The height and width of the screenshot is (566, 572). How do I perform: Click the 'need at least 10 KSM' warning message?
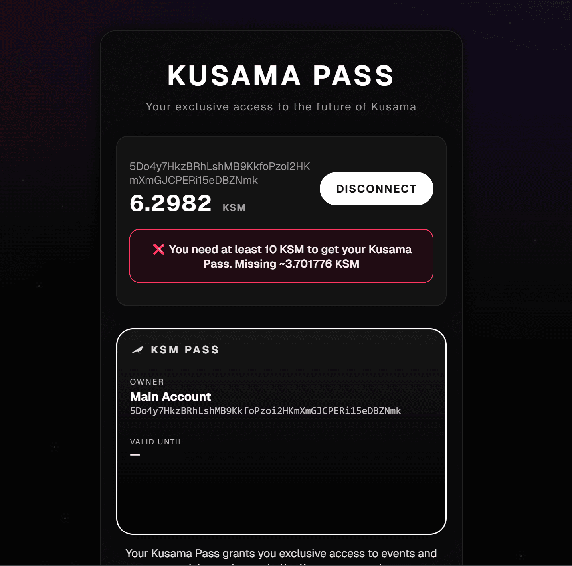(x=281, y=256)
